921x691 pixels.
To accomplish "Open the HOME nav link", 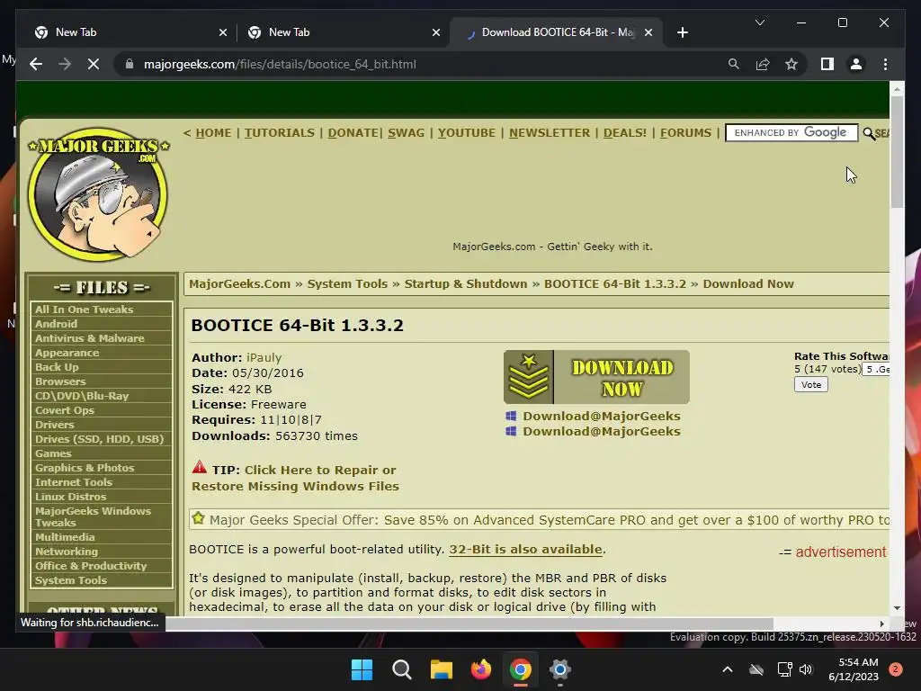I will click(x=213, y=133).
